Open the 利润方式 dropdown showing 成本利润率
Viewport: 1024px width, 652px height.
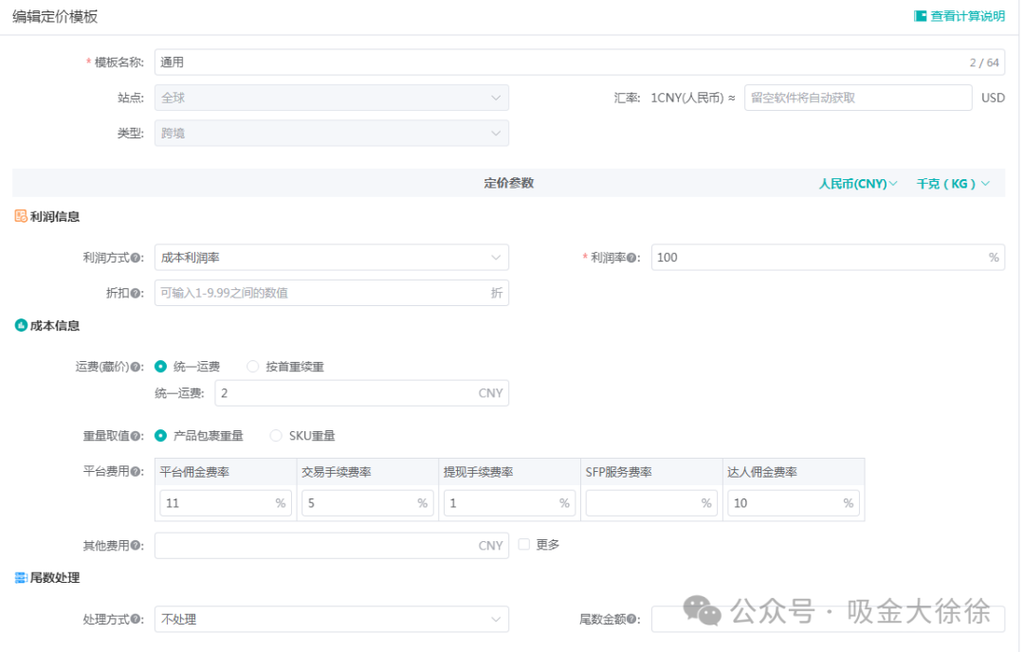(x=332, y=257)
